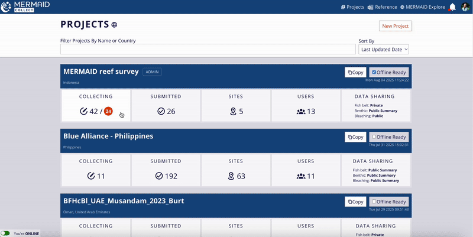The height and width of the screenshot is (237, 473).
Task: Open BFHcBl_UAE_Musandam_2023_Burt project title
Action: coord(124,201)
